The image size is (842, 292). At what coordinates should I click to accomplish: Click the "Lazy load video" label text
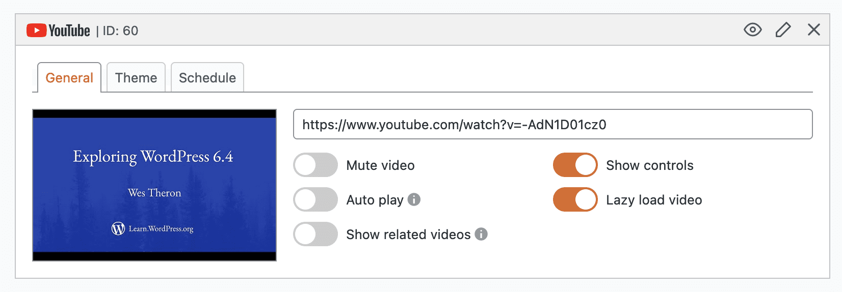[x=654, y=200]
